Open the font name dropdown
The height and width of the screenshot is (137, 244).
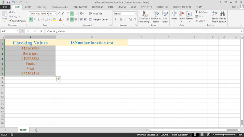click(x=47, y=14)
